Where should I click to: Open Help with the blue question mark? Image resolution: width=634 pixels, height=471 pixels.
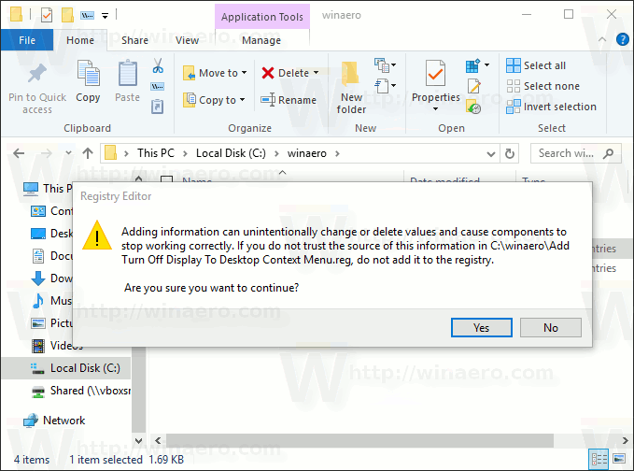pyautogui.click(x=622, y=39)
